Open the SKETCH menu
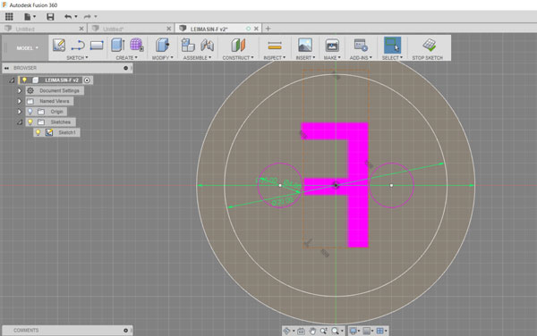Image resolution: width=537 pixels, height=336 pixels. point(77,58)
